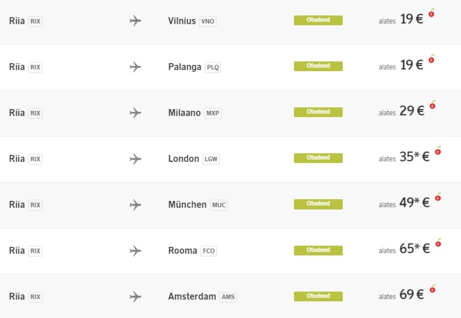Open the Palanga destination link
Image resolution: width=461 pixels, height=318 pixels.
pos(185,67)
